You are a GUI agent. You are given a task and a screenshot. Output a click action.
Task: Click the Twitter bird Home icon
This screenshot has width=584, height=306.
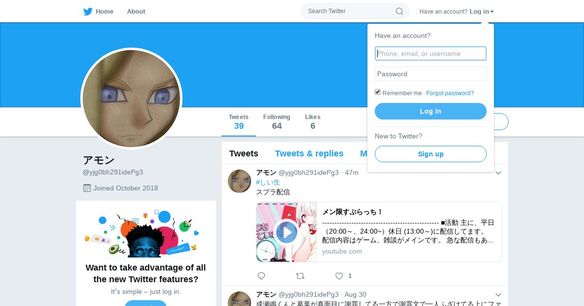coord(88,12)
